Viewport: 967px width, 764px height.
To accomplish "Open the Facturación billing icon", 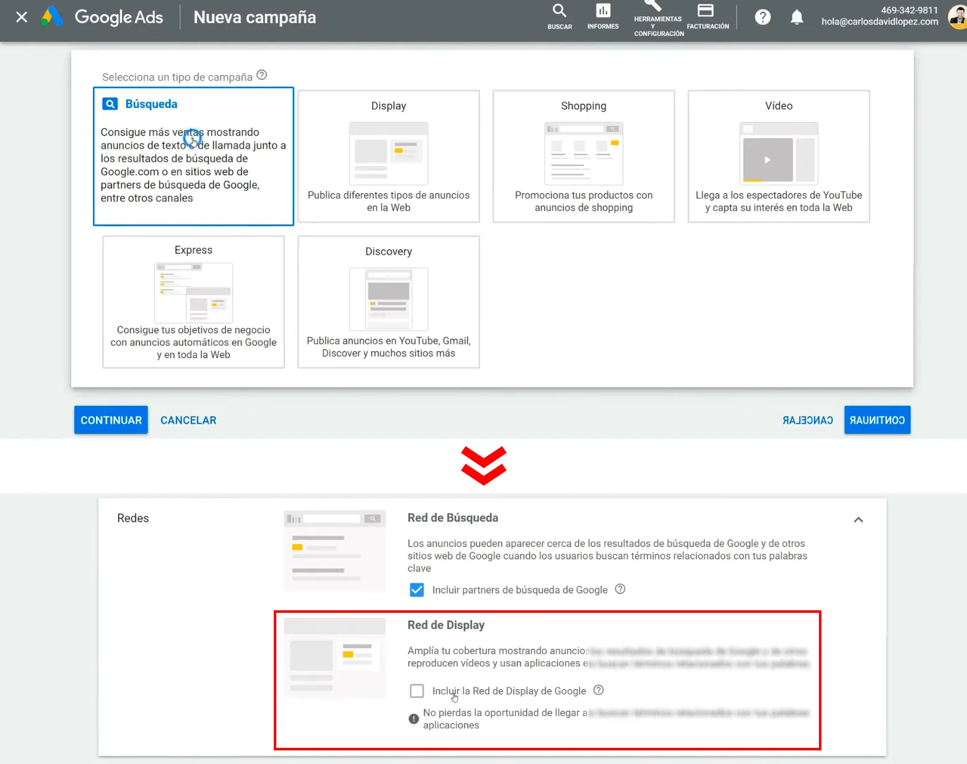I will [707, 17].
